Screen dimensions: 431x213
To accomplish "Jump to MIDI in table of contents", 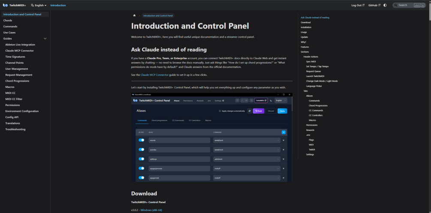I will point(311,145).
